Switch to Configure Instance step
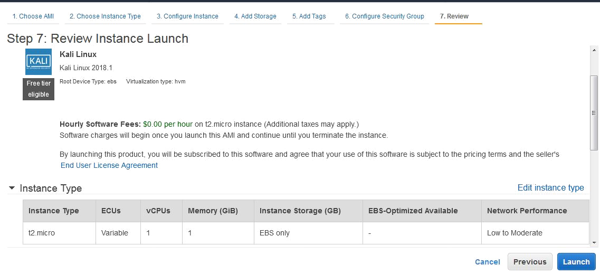Screen dimensions: 600x274 point(187,16)
